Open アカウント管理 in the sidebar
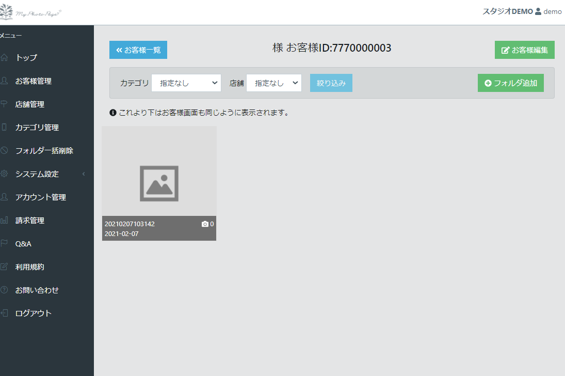Screen dimensions: 565x376 (x=41, y=197)
